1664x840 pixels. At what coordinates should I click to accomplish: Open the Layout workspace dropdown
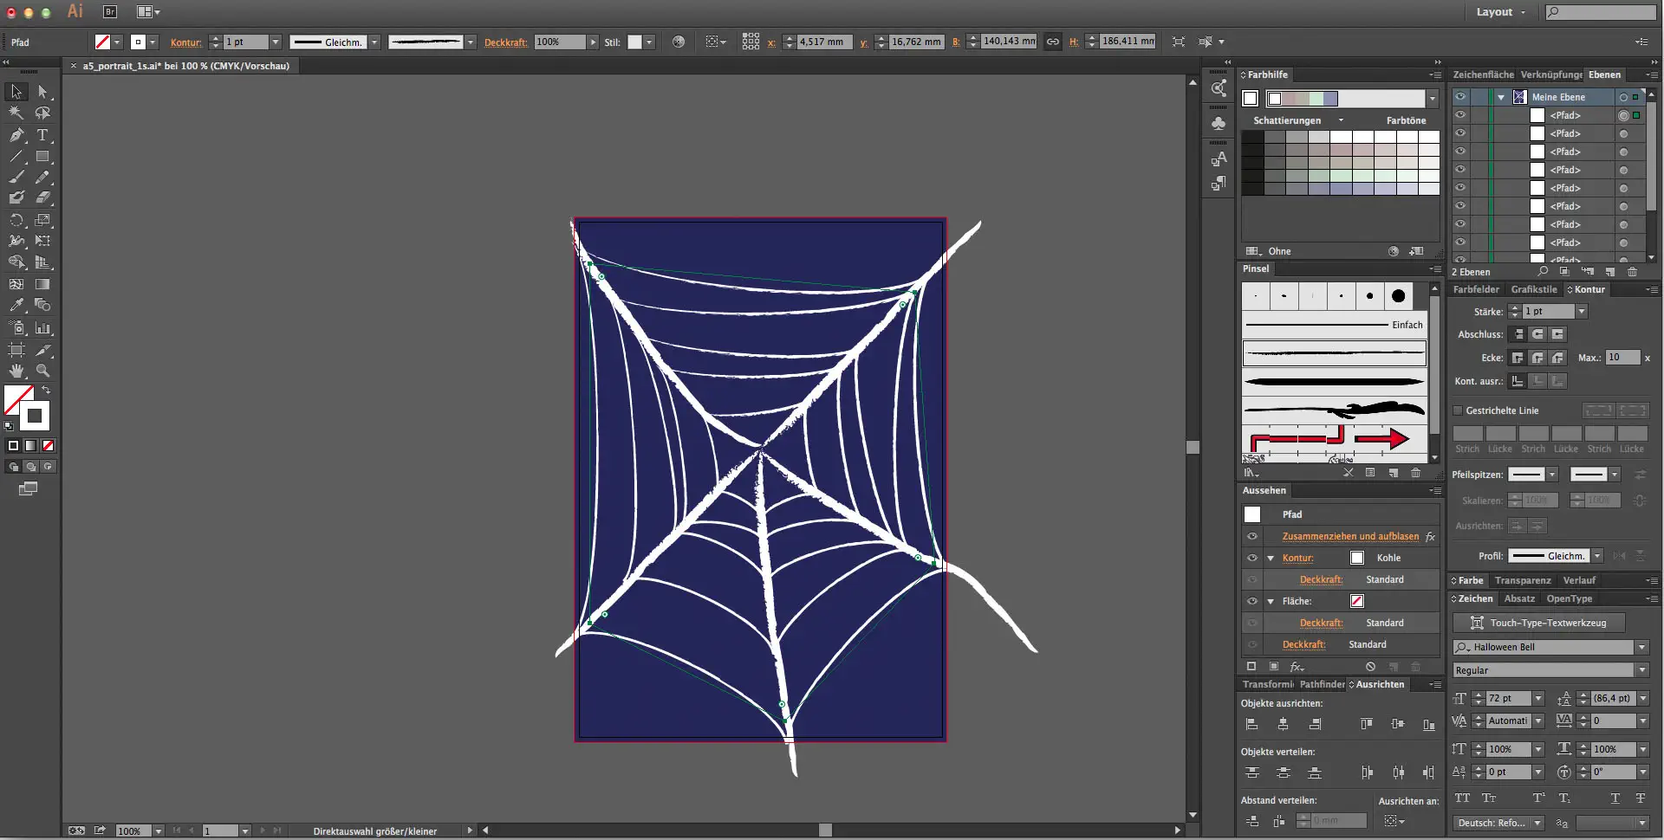pos(1500,12)
